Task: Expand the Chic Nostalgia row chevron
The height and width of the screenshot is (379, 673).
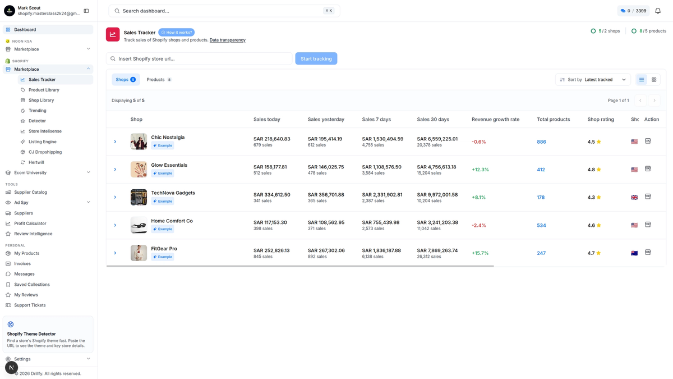Action: pyautogui.click(x=115, y=141)
